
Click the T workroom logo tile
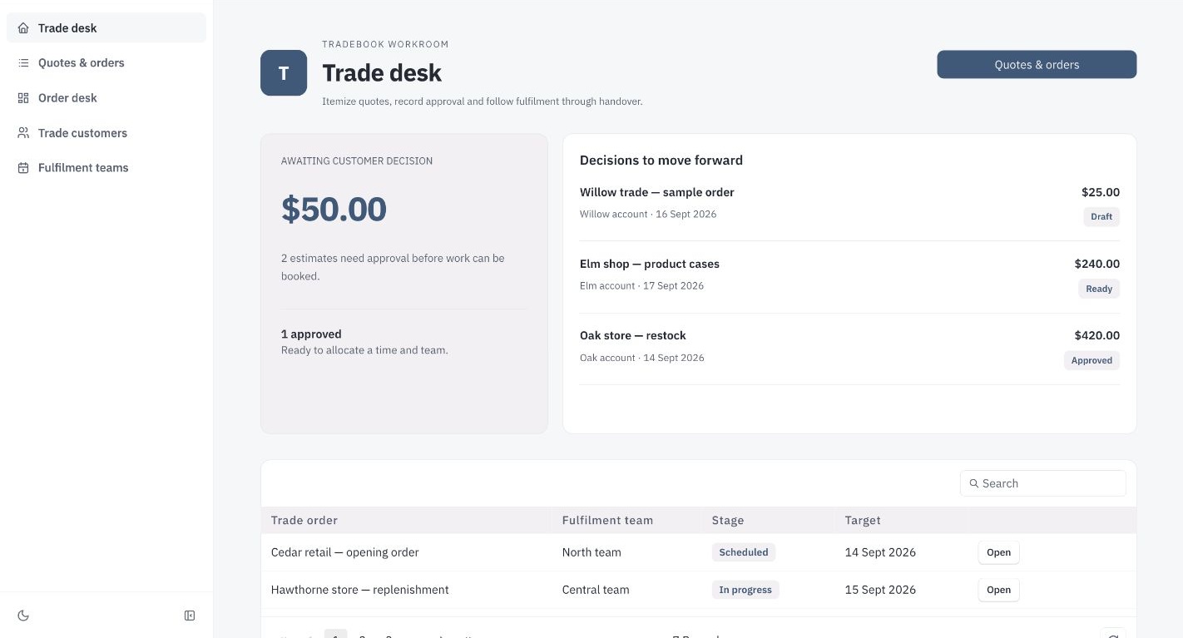pos(284,72)
